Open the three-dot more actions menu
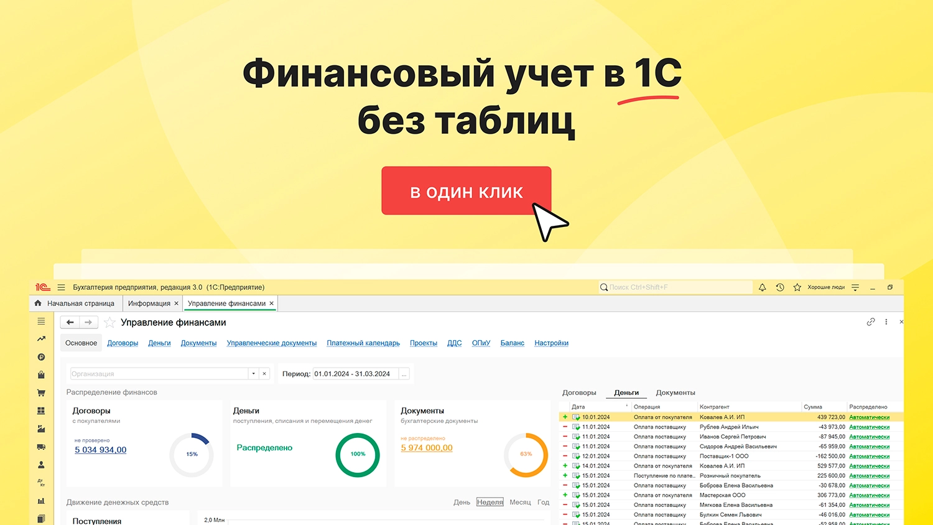This screenshot has width=933, height=525. click(x=886, y=322)
